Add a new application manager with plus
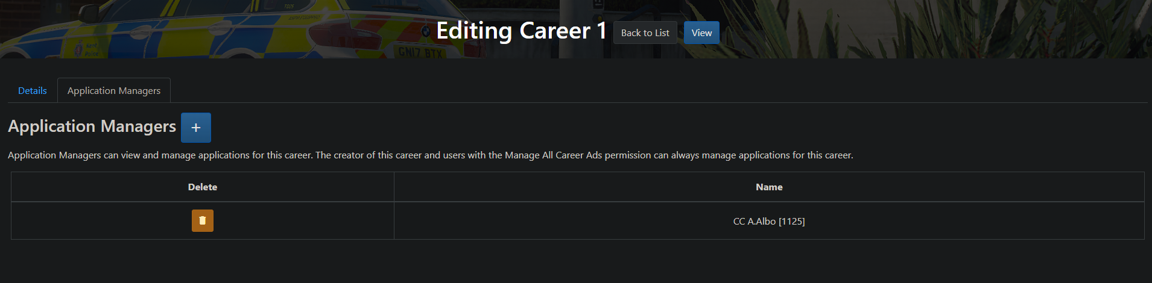 pyautogui.click(x=196, y=128)
